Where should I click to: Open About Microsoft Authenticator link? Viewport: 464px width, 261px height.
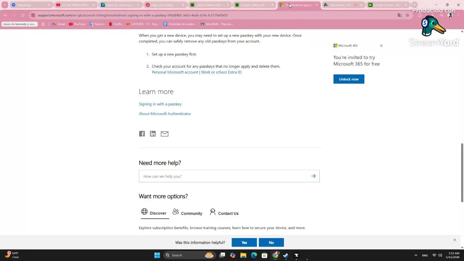pos(165,114)
